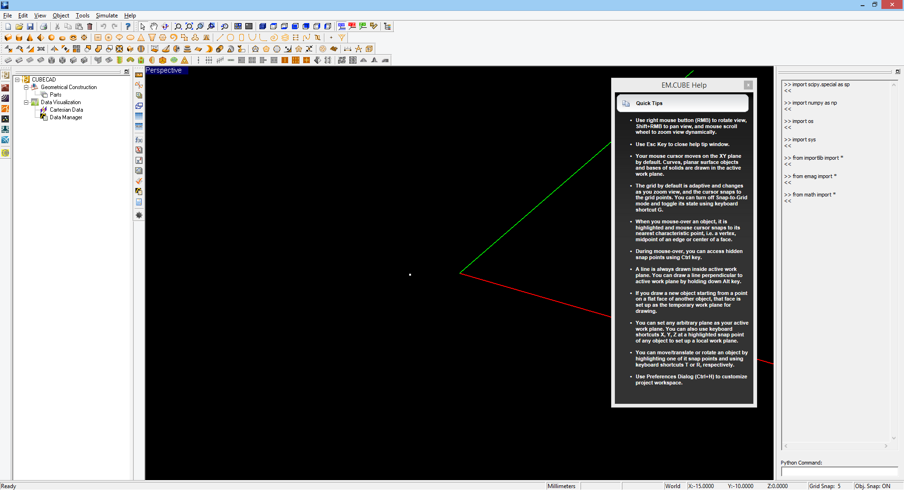Viewport: 904px width, 490px height.
Task: Collapse the Geometrical Construction node
Action: coord(26,87)
